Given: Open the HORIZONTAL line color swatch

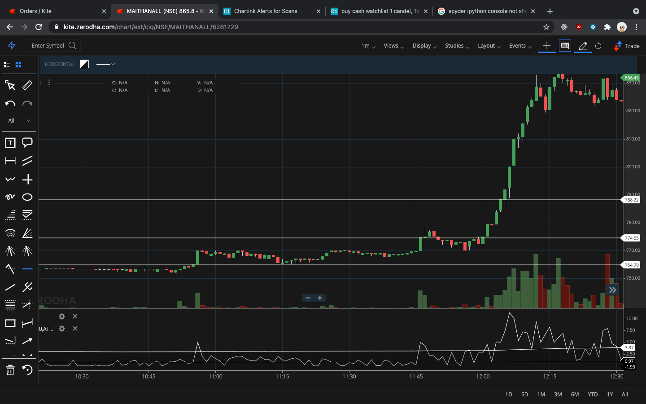Looking at the screenshot, I should (x=84, y=64).
